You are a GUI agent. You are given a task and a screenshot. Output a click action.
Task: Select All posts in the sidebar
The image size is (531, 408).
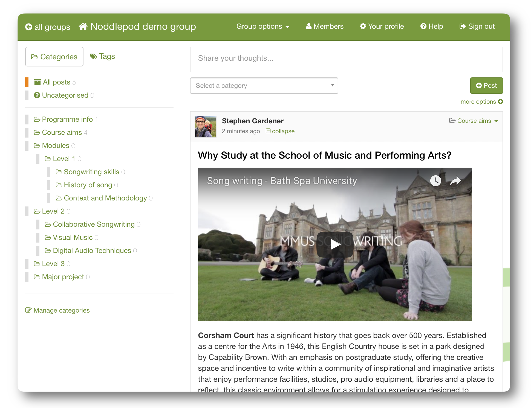[x=55, y=82]
